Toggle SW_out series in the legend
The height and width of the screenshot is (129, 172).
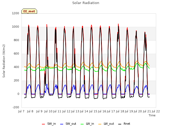68,124
